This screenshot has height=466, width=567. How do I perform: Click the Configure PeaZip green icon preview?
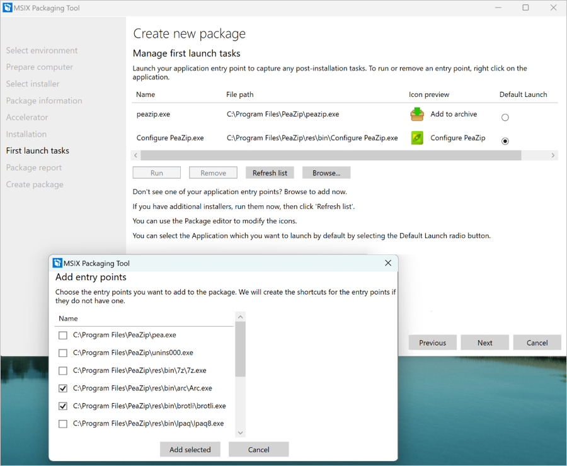point(417,138)
